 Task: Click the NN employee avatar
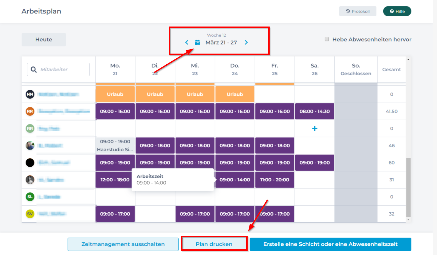pos(30,94)
